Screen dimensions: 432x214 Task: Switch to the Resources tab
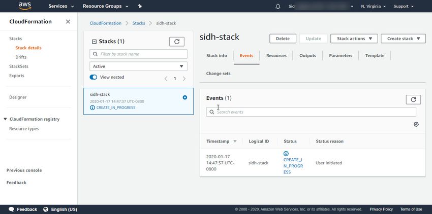pyautogui.click(x=276, y=56)
